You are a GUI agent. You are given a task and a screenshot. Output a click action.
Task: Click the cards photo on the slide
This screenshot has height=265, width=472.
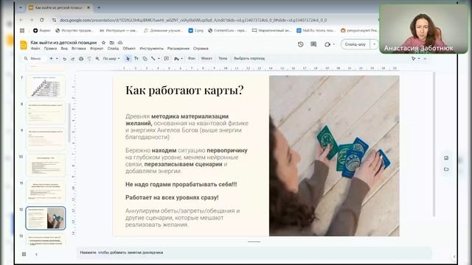coord(334,155)
